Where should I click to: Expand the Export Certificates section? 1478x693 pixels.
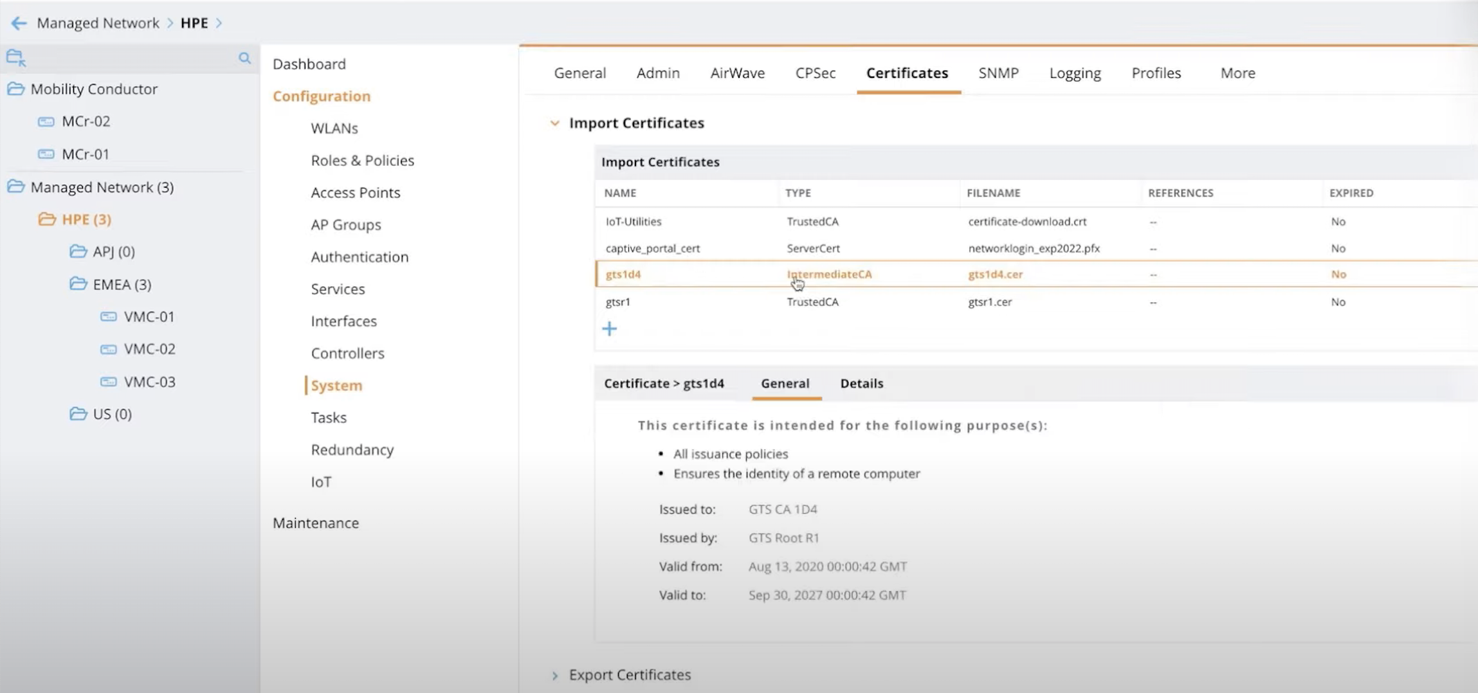[x=554, y=675]
